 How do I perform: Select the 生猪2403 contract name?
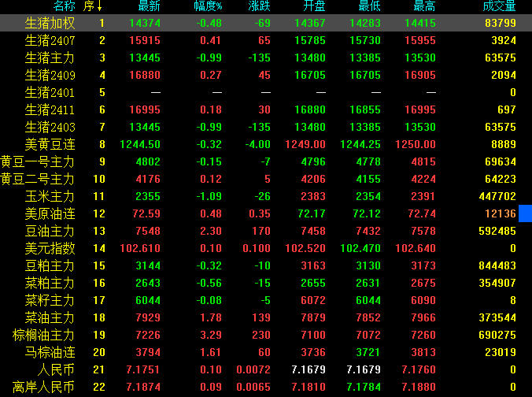[50, 127]
